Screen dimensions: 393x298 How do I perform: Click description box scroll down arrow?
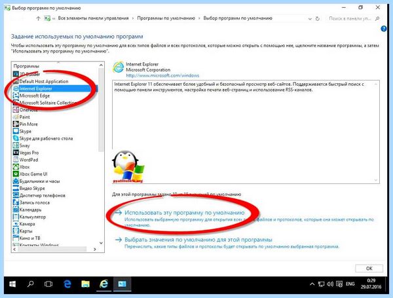tap(376, 180)
